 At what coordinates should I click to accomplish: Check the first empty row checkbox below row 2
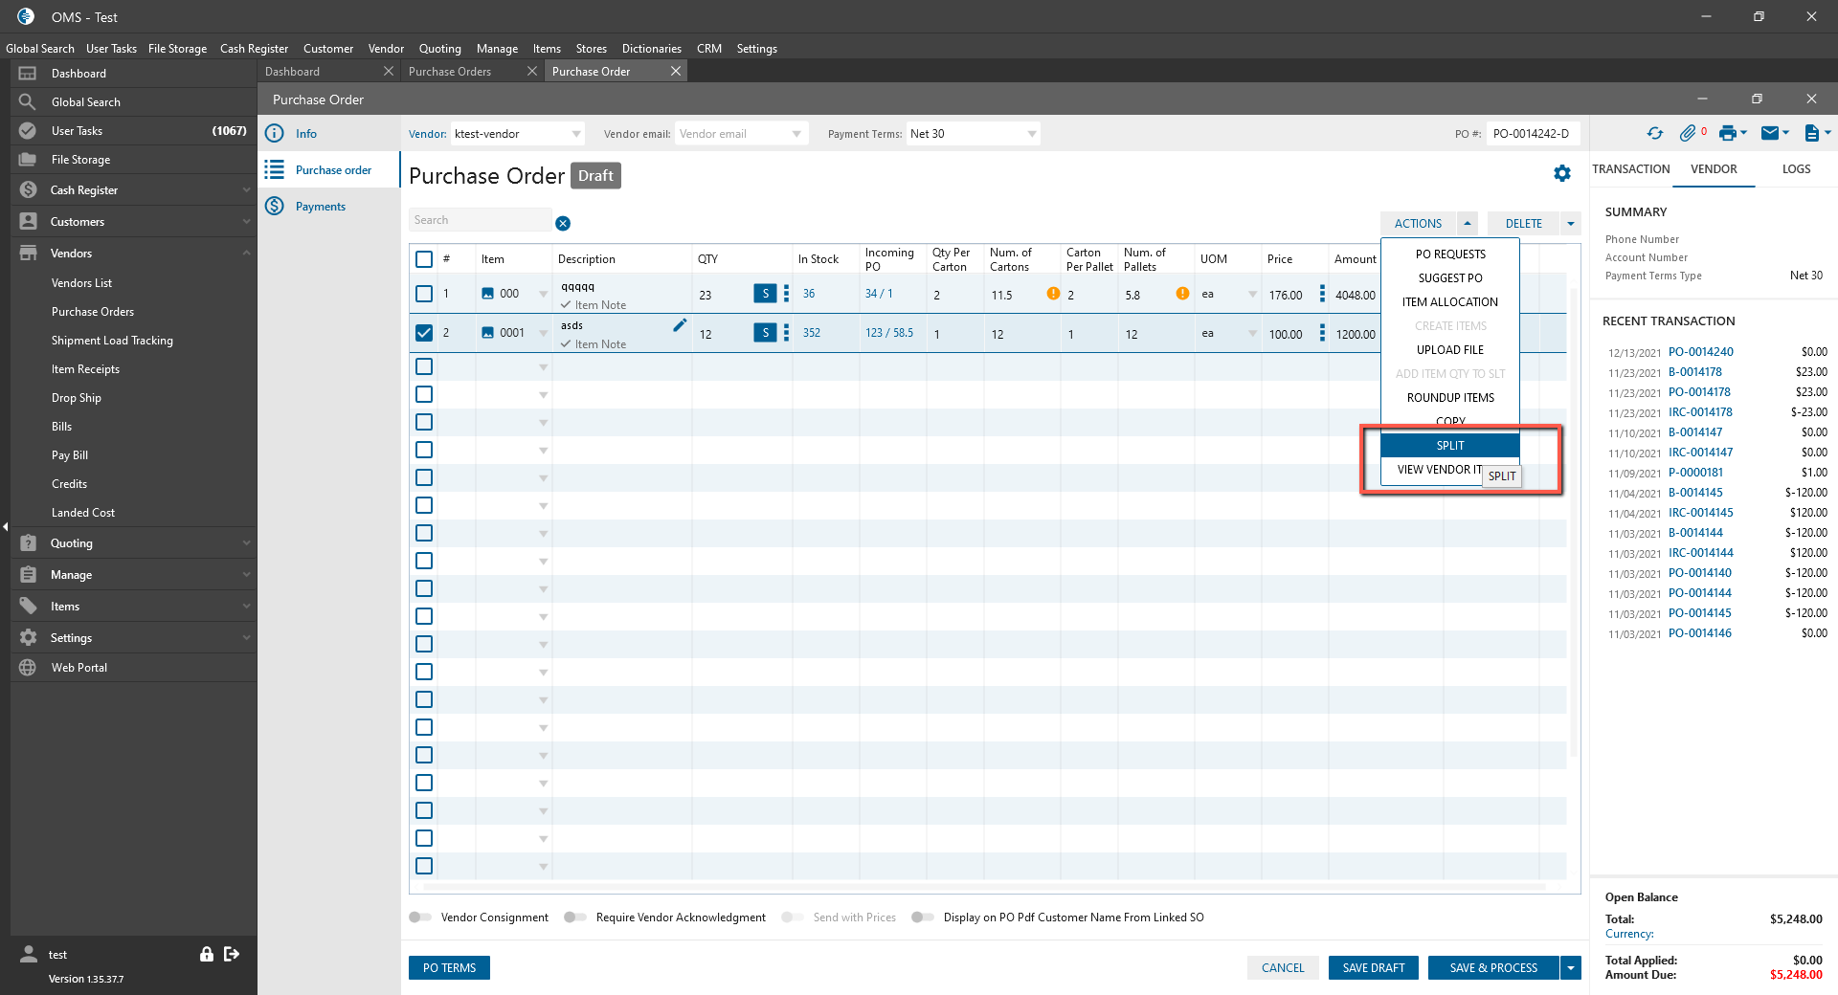point(424,366)
